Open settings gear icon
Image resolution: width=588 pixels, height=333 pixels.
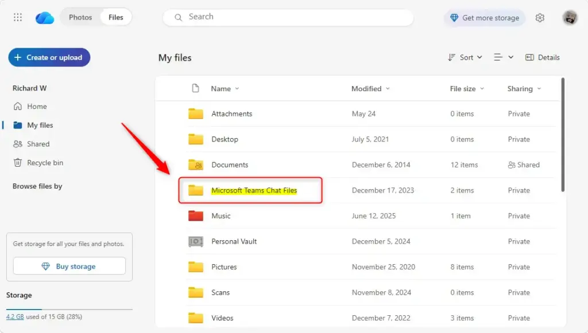pos(540,18)
